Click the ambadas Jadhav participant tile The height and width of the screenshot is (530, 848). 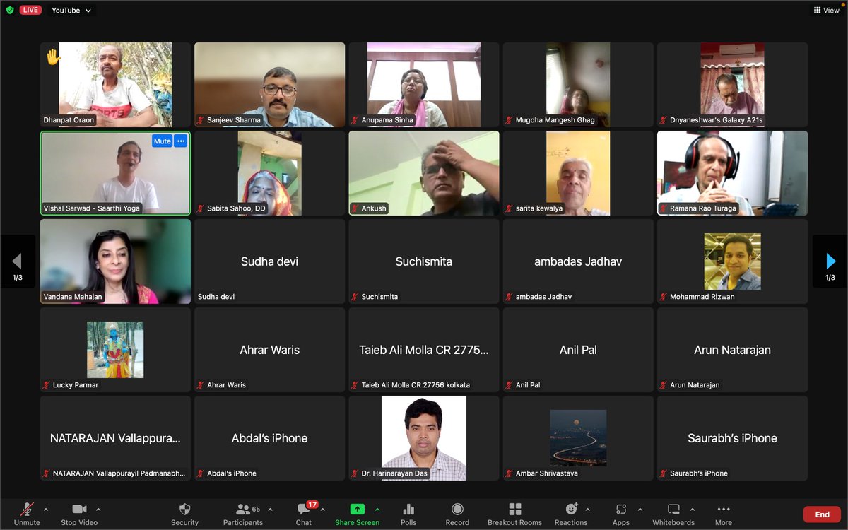click(578, 261)
